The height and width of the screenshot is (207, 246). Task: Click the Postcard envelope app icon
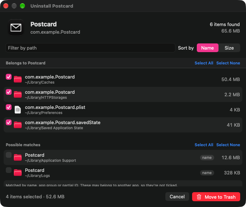[x=16, y=28]
